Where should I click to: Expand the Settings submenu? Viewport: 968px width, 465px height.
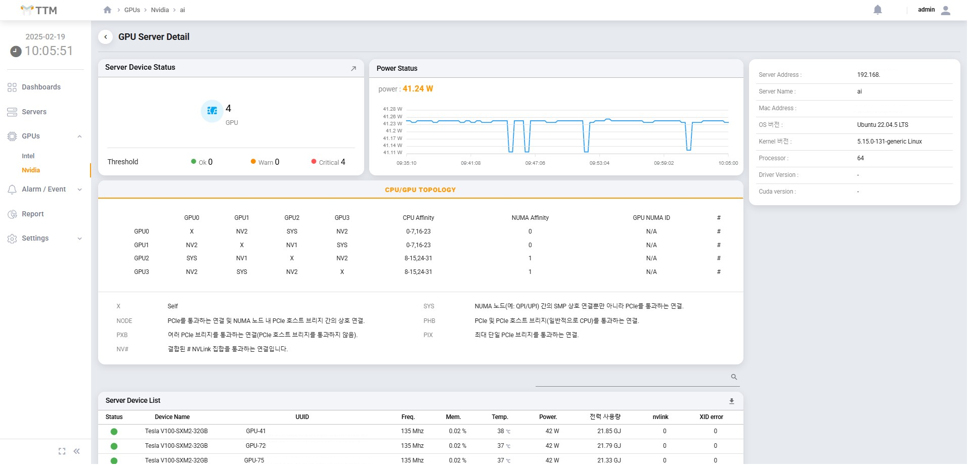pyautogui.click(x=79, y=239)
